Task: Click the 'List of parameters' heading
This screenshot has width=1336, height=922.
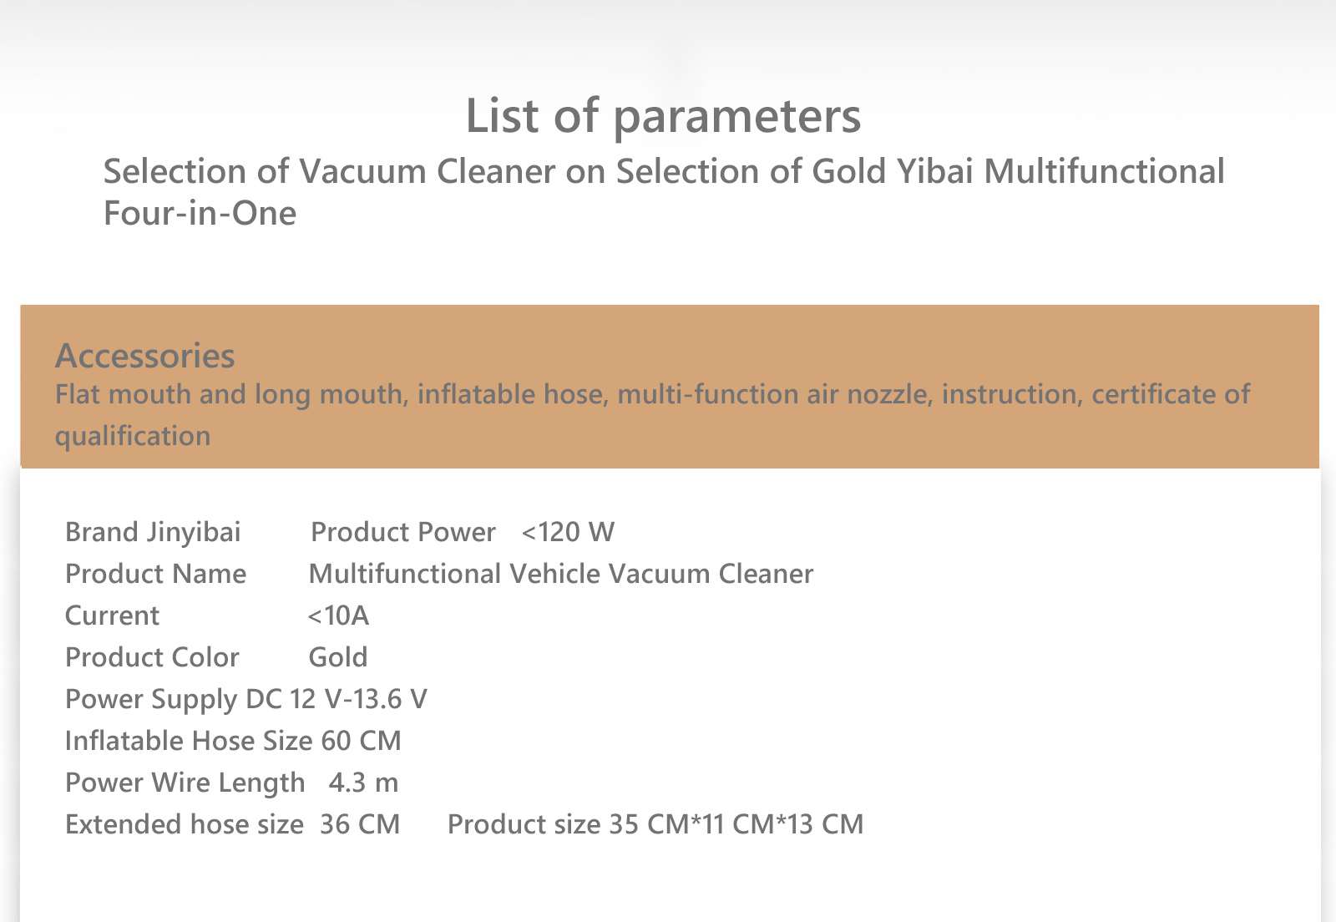Action: pos(663,117)
